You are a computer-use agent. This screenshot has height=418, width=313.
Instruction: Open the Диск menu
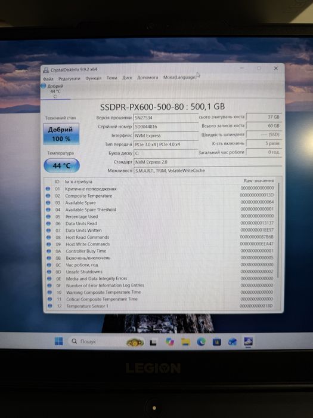pos(127,78)
